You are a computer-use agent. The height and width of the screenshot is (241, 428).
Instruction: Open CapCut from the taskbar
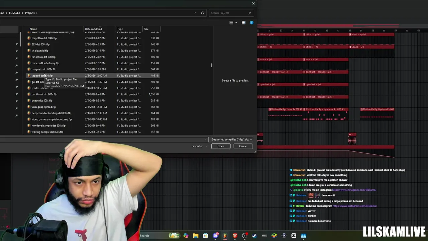[x=294, y=236]
